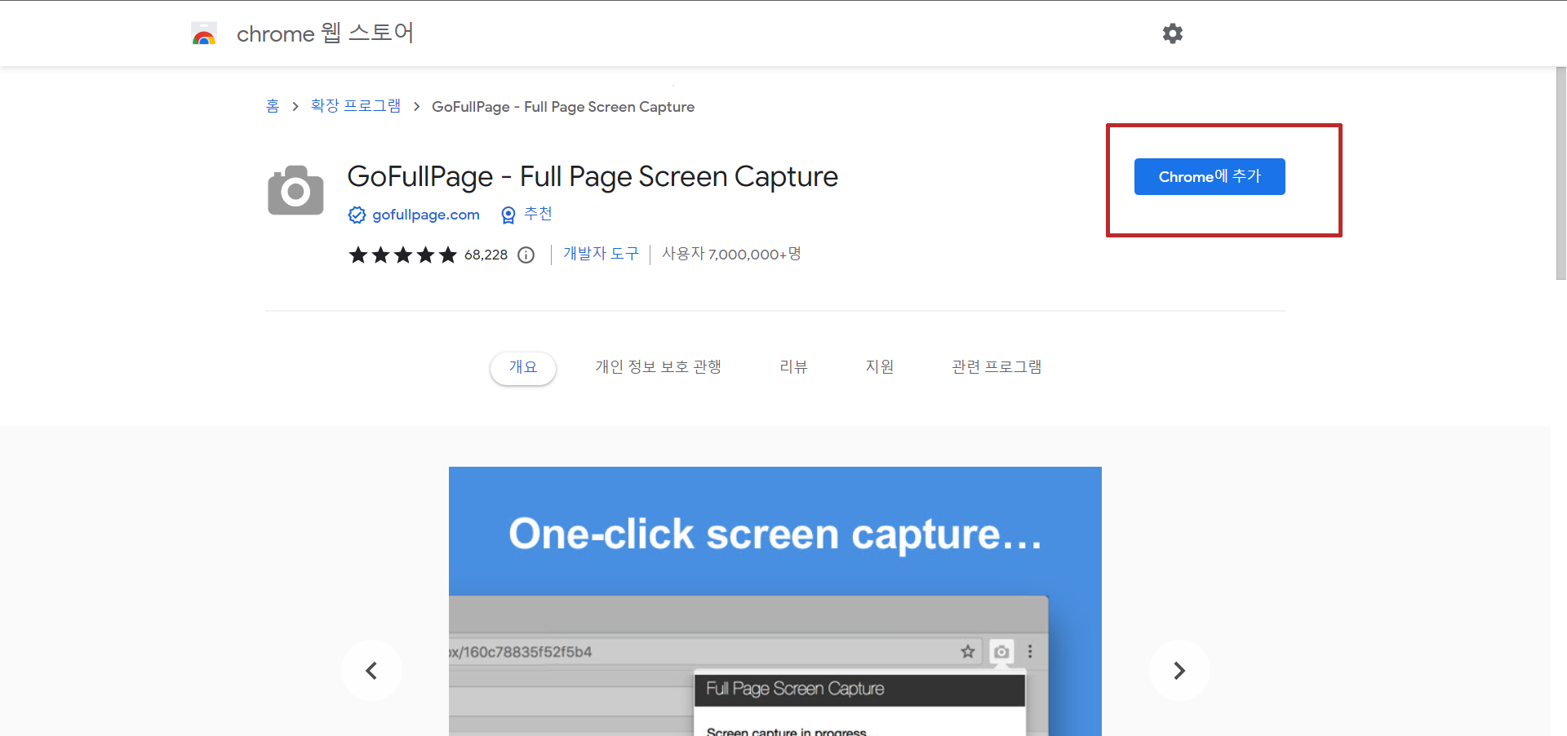Switch to the 리뷰 tab
This screenshot has height=736, width=1567.
[793, 367]
